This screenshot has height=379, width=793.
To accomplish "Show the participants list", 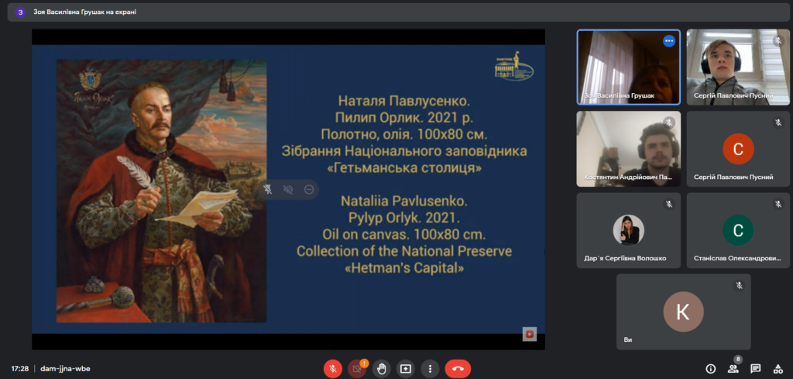I will 733,369.
